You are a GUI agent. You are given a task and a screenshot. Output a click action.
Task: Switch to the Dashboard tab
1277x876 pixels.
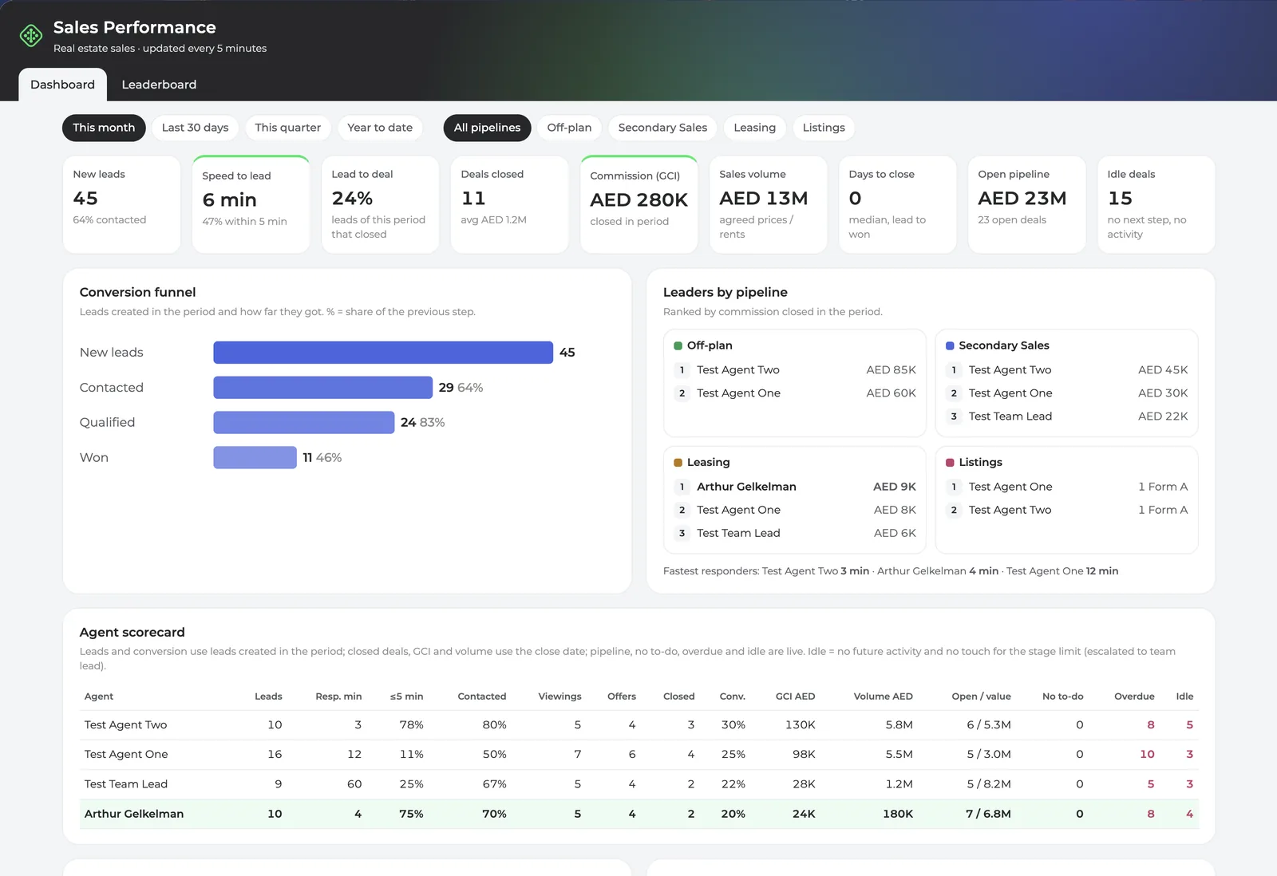pyautogui.click(x=62, y=85)
